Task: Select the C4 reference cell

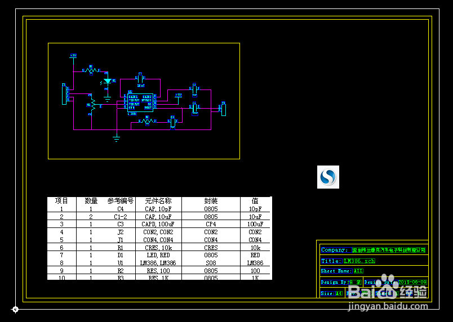Action: point(121,209)
